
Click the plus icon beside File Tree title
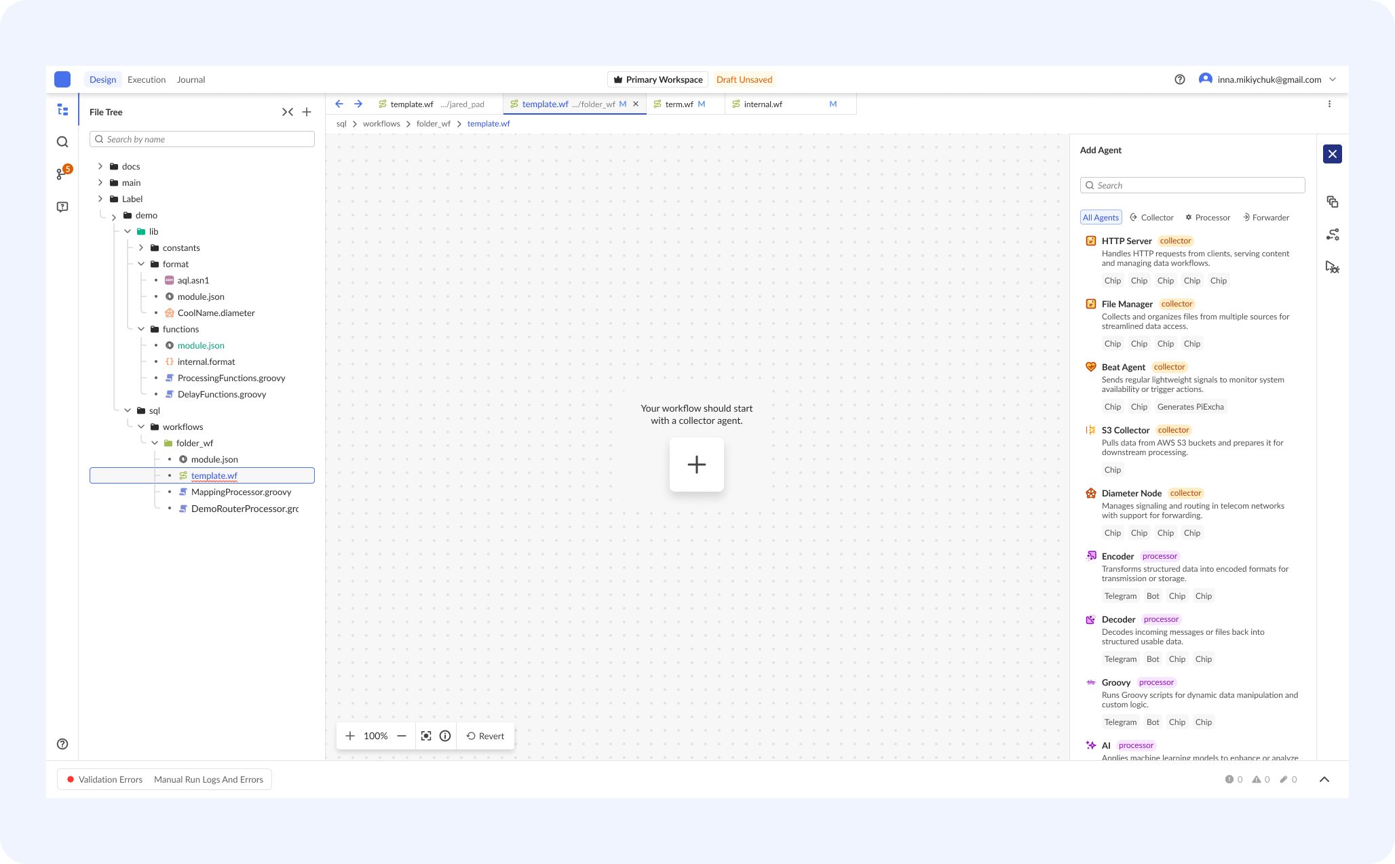(307, 112)
